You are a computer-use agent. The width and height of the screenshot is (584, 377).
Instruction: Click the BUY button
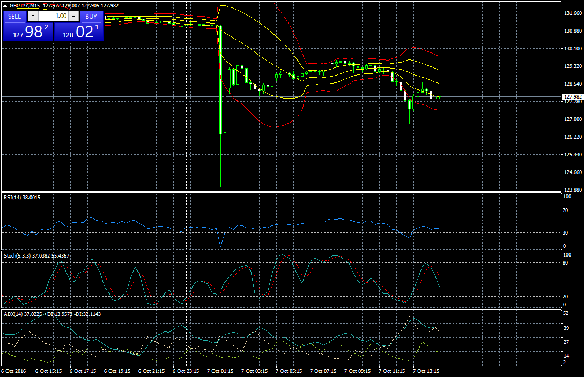(x=91, y=16)
